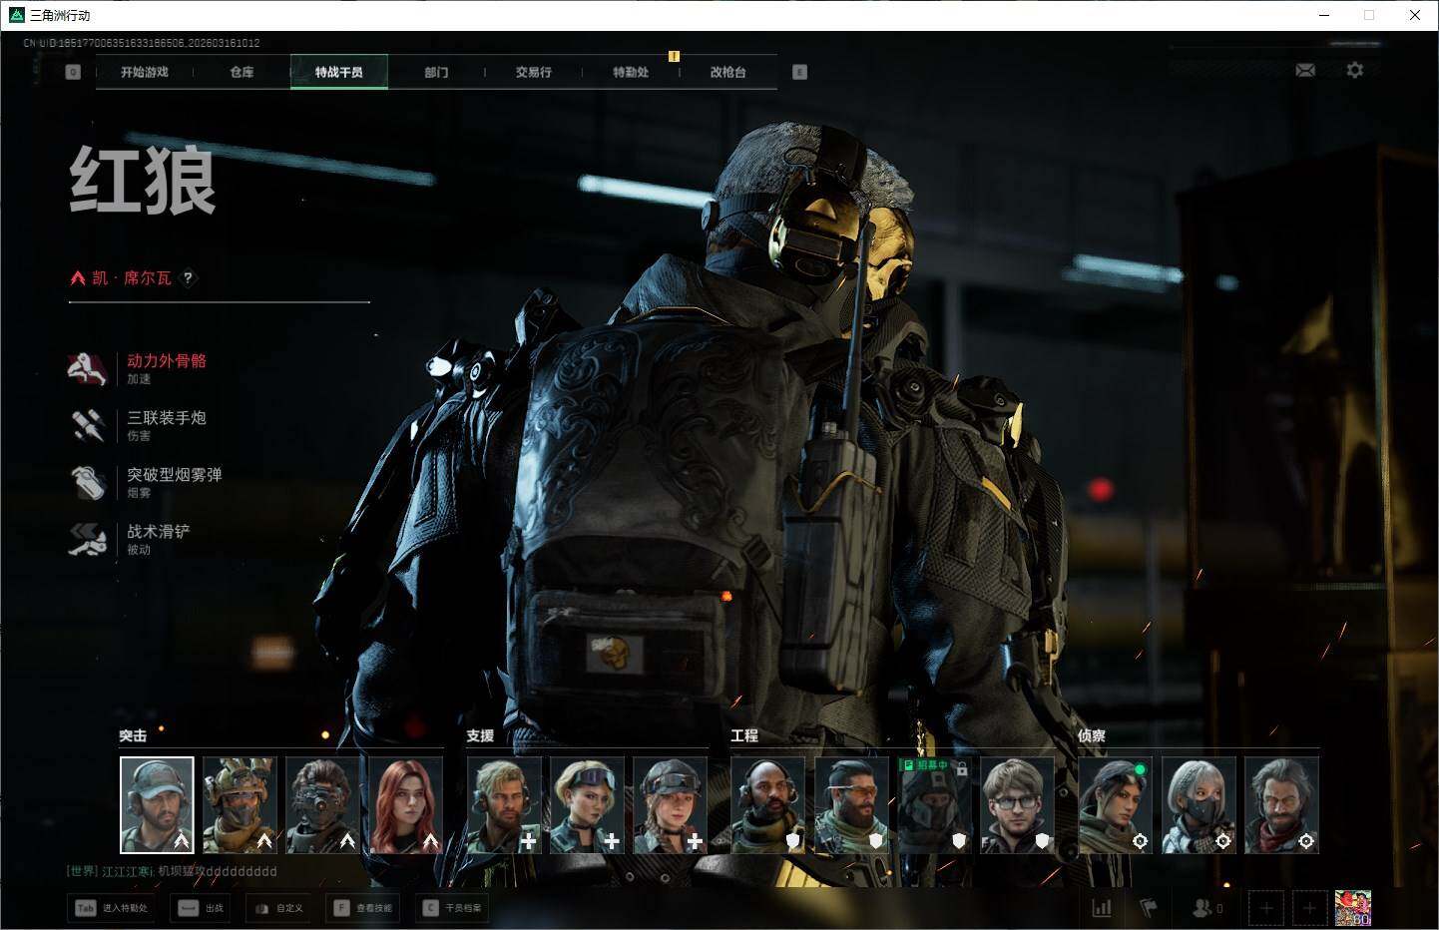Pick the helmeted 支援 woman operator
Screen dimensions: 1439x930
click(x=671, y=805)
